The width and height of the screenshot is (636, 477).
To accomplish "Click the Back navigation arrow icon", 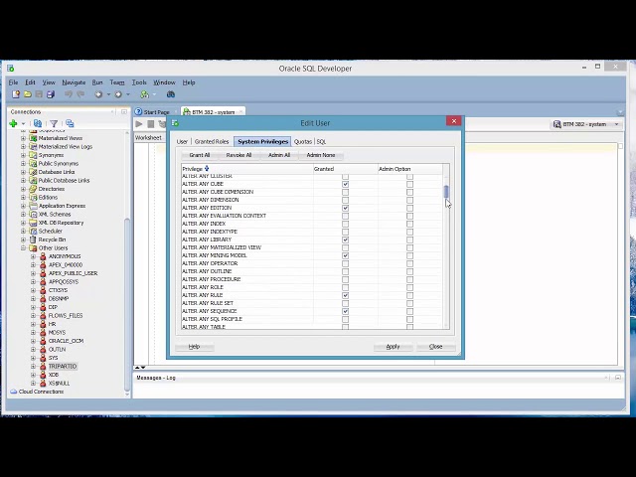I will point(98,94).
